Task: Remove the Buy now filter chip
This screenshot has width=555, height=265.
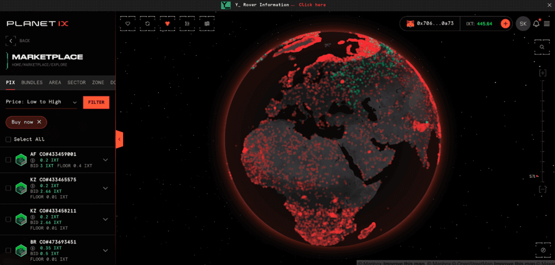Action: tap(39, 122)
